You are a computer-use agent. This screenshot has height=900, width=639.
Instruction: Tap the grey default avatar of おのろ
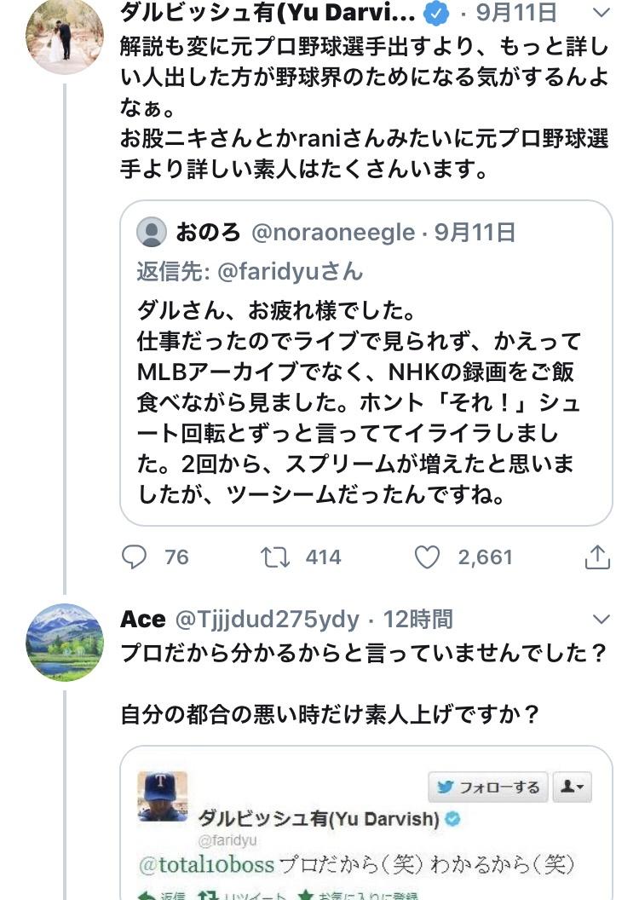click(152, 232)
